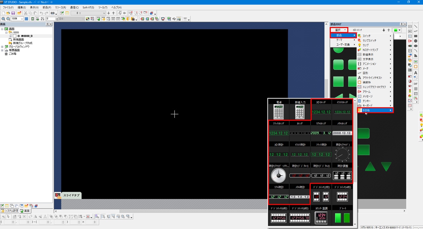This screenshot has height=229, width=423.
Task: Pin the 部品カタログ panel
Action: pos(402,24)
